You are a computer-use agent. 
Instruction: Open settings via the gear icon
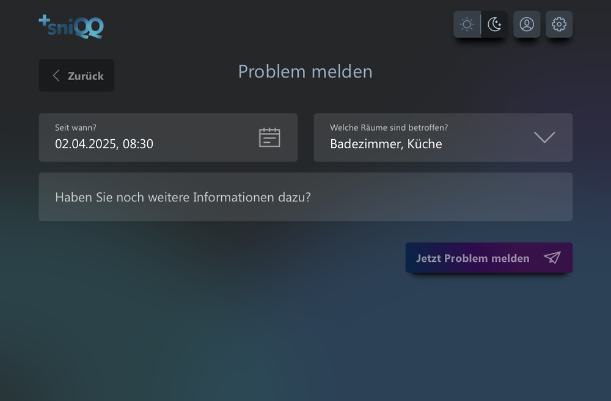pyautogui.click(x=559, y=24)
